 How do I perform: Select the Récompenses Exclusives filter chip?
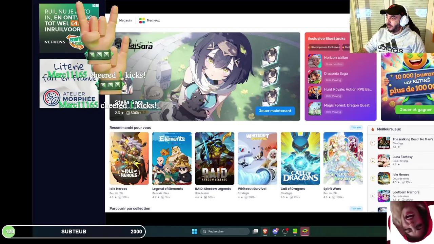[x=323, y=47]
